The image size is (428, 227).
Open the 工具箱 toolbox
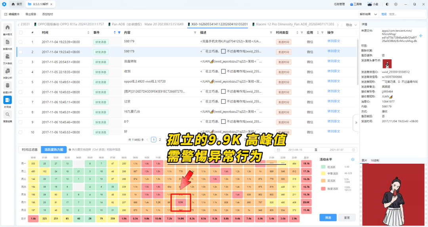[356, 4]
